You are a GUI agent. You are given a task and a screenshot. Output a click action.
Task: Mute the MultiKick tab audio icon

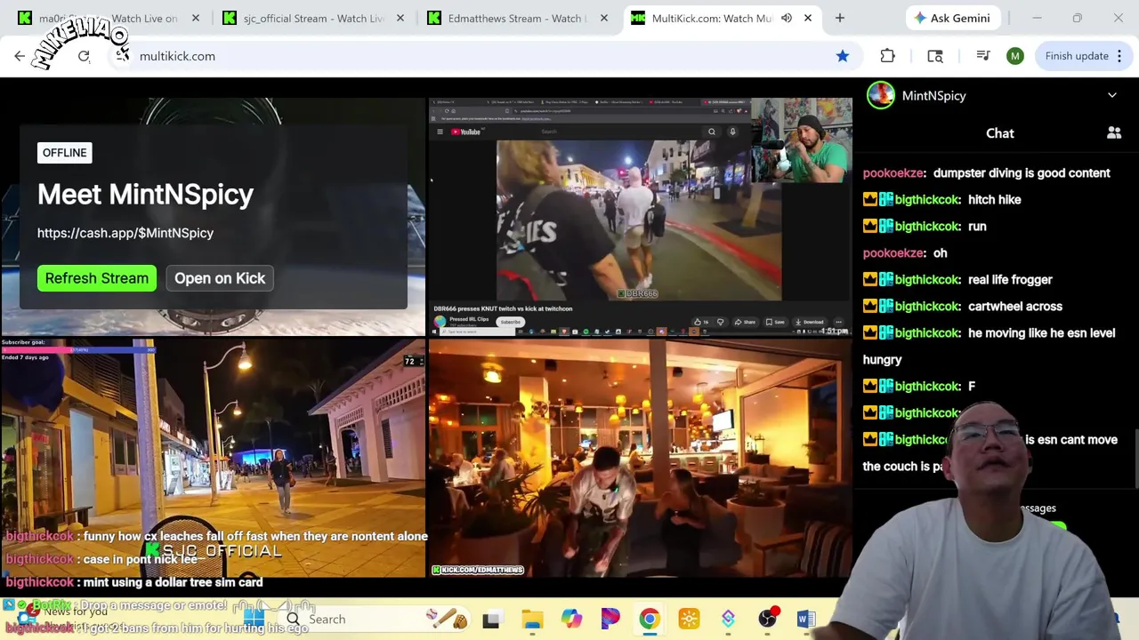pos(787,18)
